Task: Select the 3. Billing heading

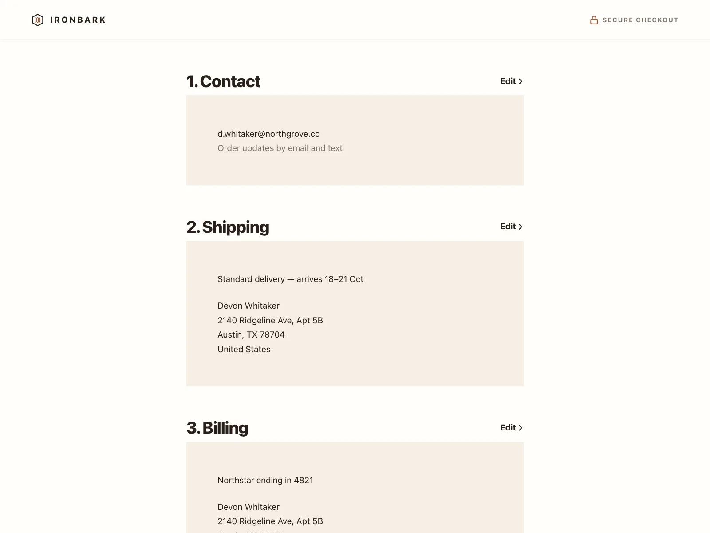Action: (x=217, y=428)
